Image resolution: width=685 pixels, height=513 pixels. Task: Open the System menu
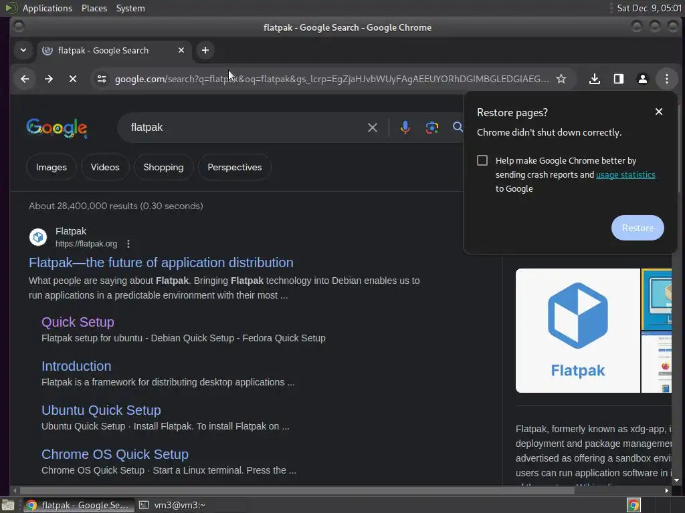(130, 8)
